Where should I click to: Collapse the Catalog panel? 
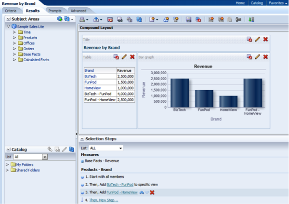click(x=8, y=150)
